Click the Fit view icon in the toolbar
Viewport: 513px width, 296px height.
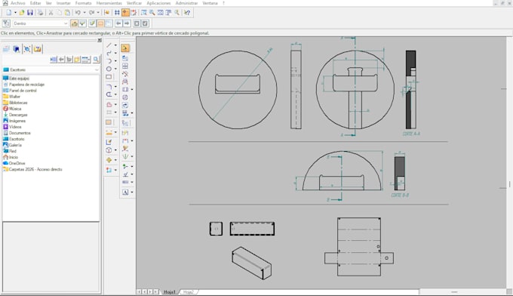point(160,12)
